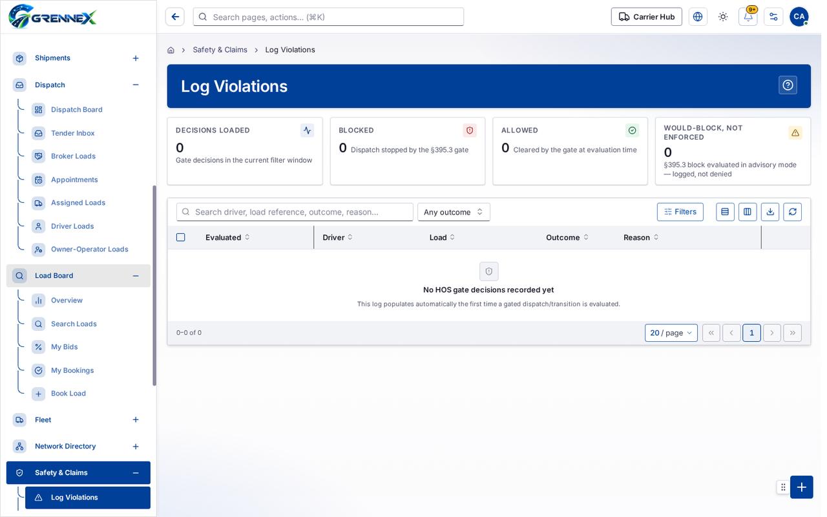
Task: Click the Grennex logo
Action: pos(53,17)
